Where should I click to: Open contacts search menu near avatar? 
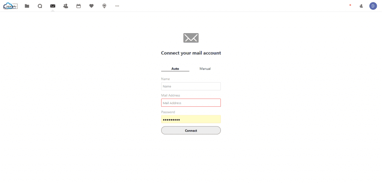pos(361,6)
